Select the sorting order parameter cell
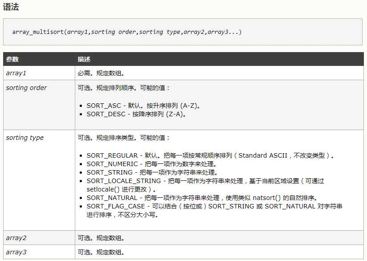367x261 pixels. click(39, 105)
